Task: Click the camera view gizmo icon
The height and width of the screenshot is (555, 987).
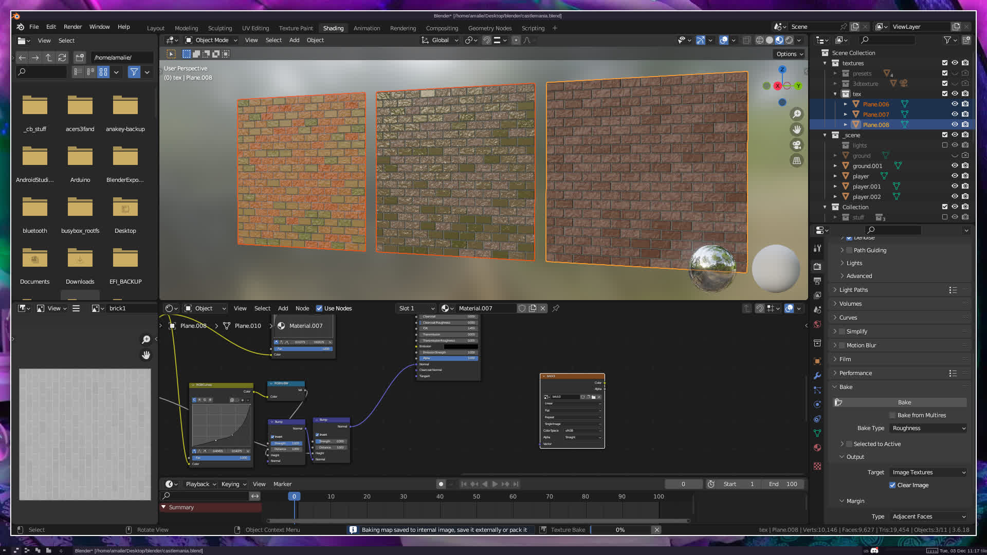Action: pyautogui.click(x=797, y=145)
